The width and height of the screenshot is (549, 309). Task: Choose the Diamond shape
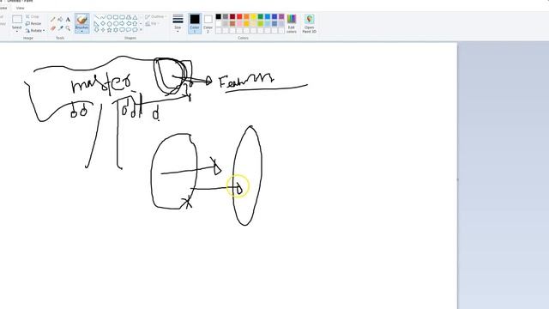pos(103,23)
